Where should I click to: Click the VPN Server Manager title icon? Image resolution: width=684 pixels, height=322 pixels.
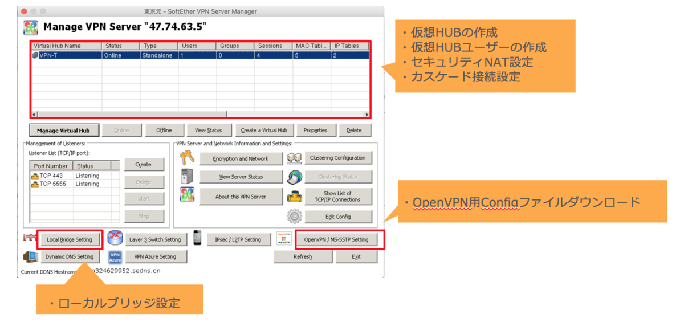click(31, 27)
